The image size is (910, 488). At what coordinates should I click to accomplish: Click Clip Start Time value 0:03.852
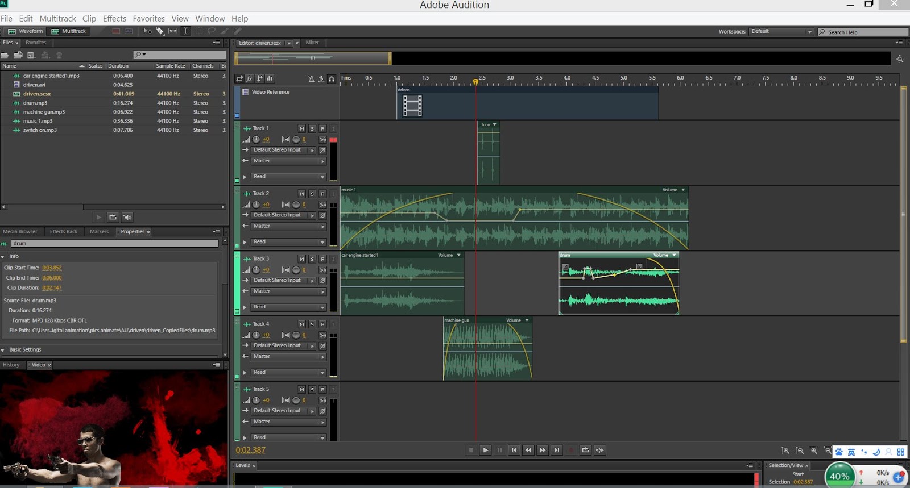click(x=52, y=268)
